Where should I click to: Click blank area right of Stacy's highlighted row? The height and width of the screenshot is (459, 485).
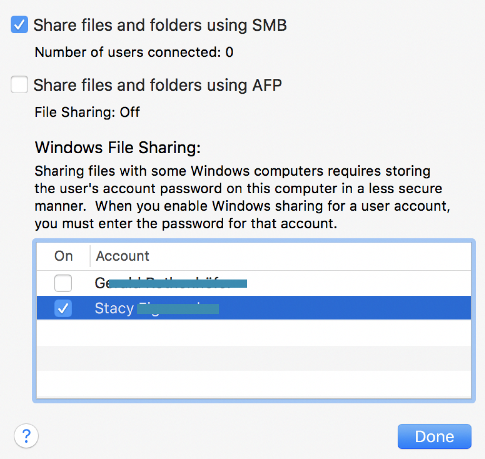coord(344,308)
